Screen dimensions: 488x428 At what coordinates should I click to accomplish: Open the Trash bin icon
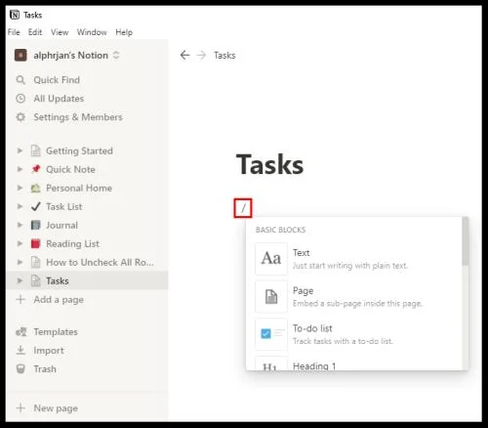click(x=20, y=369)
